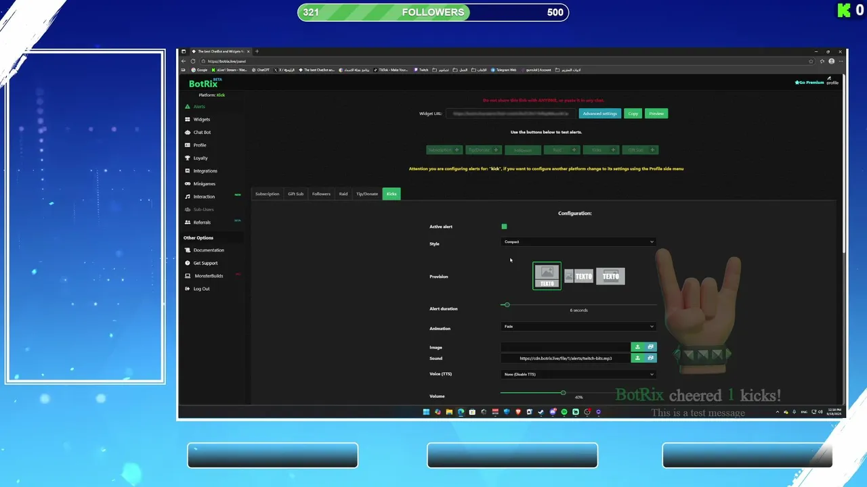Open Minigames in the sidebar
The image size is (867, 487).
(x=200, y=183)
